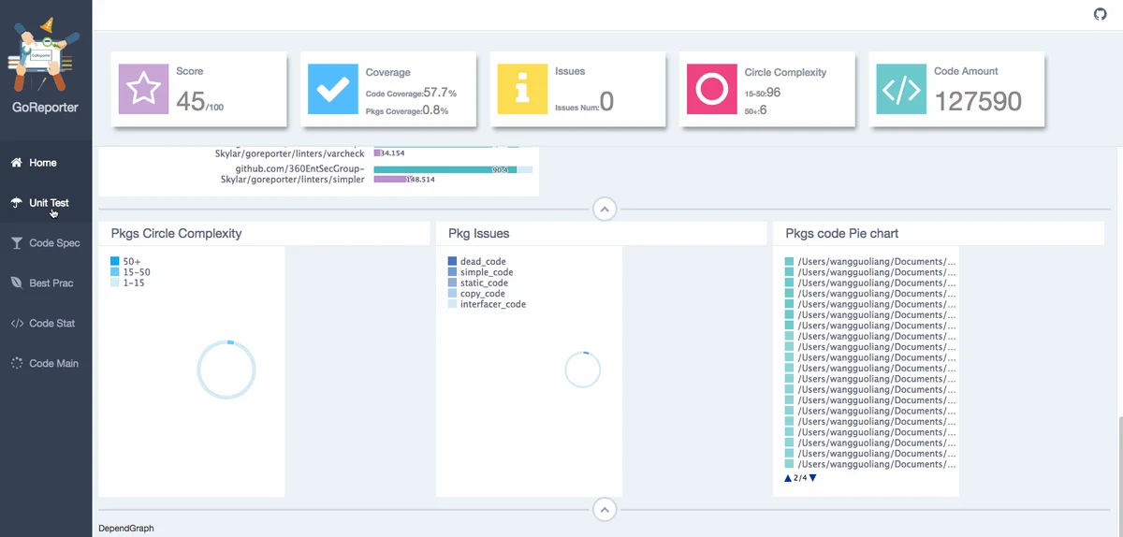Viewport: 1123px width, 537px height.
Task: Open the Best Prac section
Action: 46,283
